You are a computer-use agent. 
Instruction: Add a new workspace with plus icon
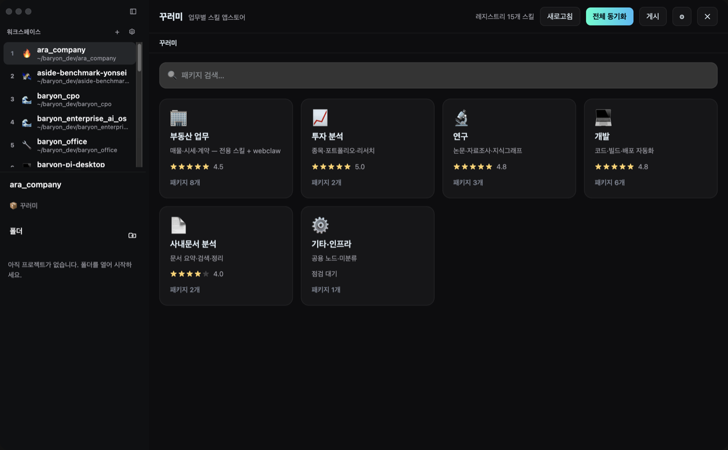tap(117, 32)
